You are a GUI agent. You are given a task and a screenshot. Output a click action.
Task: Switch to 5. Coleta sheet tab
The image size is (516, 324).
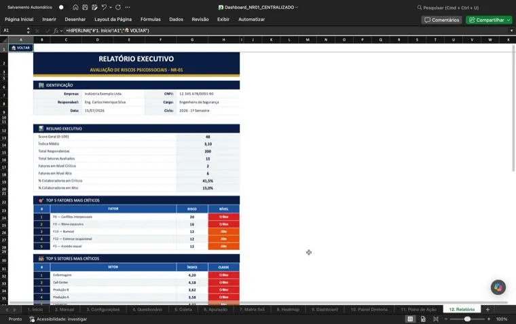coord(183,310)
